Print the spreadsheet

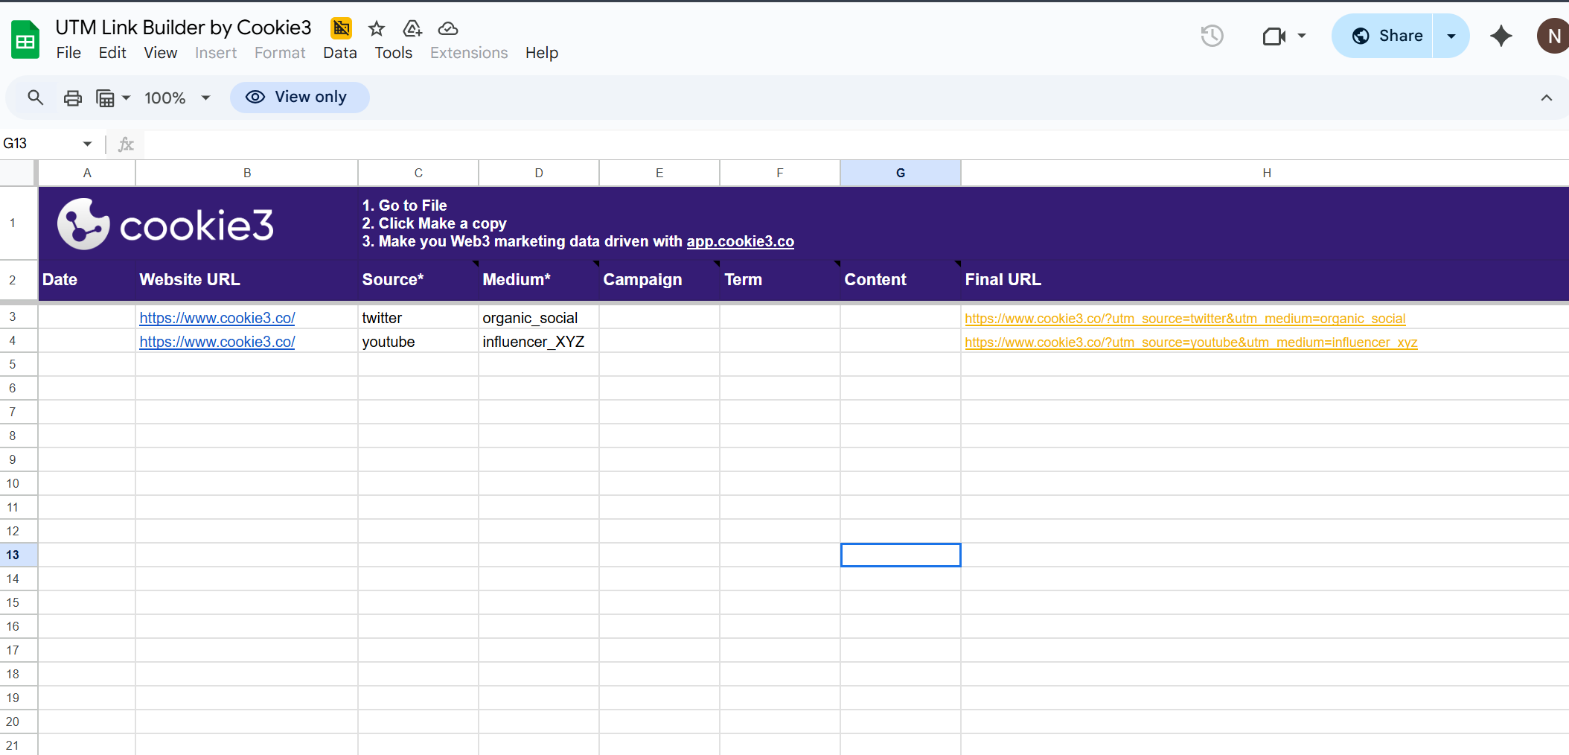72,98
